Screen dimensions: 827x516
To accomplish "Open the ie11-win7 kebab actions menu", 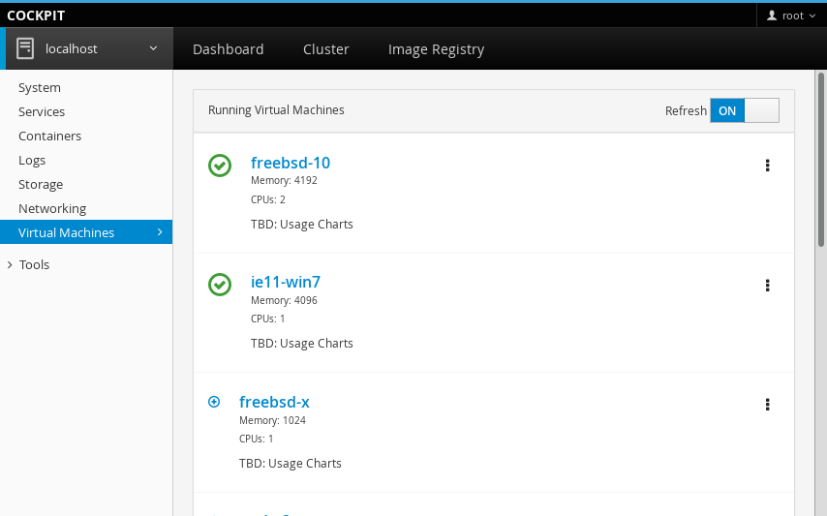I will click(x=767, y=285).
